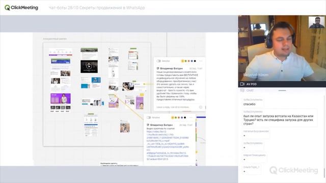Click the AV POD label
This screenshot has height=183, width=326.
click(251, 84)
